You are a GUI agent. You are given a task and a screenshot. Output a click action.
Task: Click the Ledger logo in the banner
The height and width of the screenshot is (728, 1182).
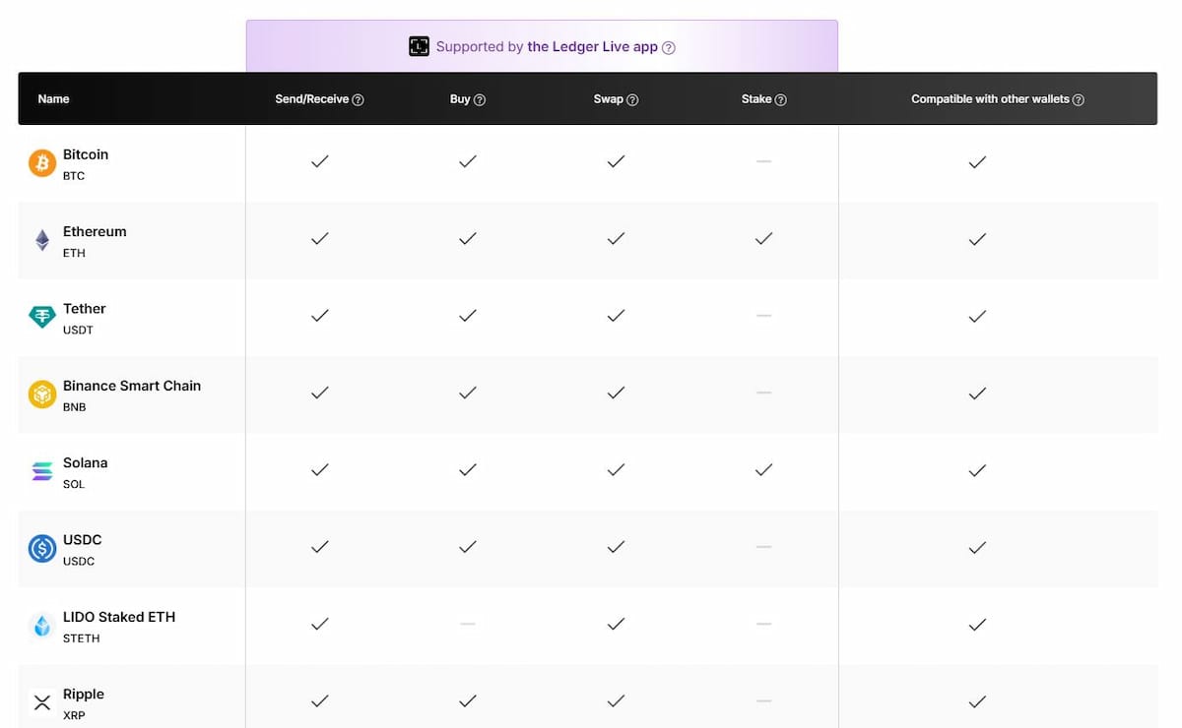pyautogui.click(x=419, y=45)
